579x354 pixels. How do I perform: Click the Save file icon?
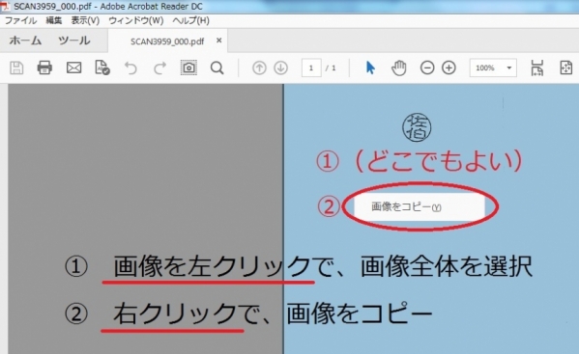16,68
